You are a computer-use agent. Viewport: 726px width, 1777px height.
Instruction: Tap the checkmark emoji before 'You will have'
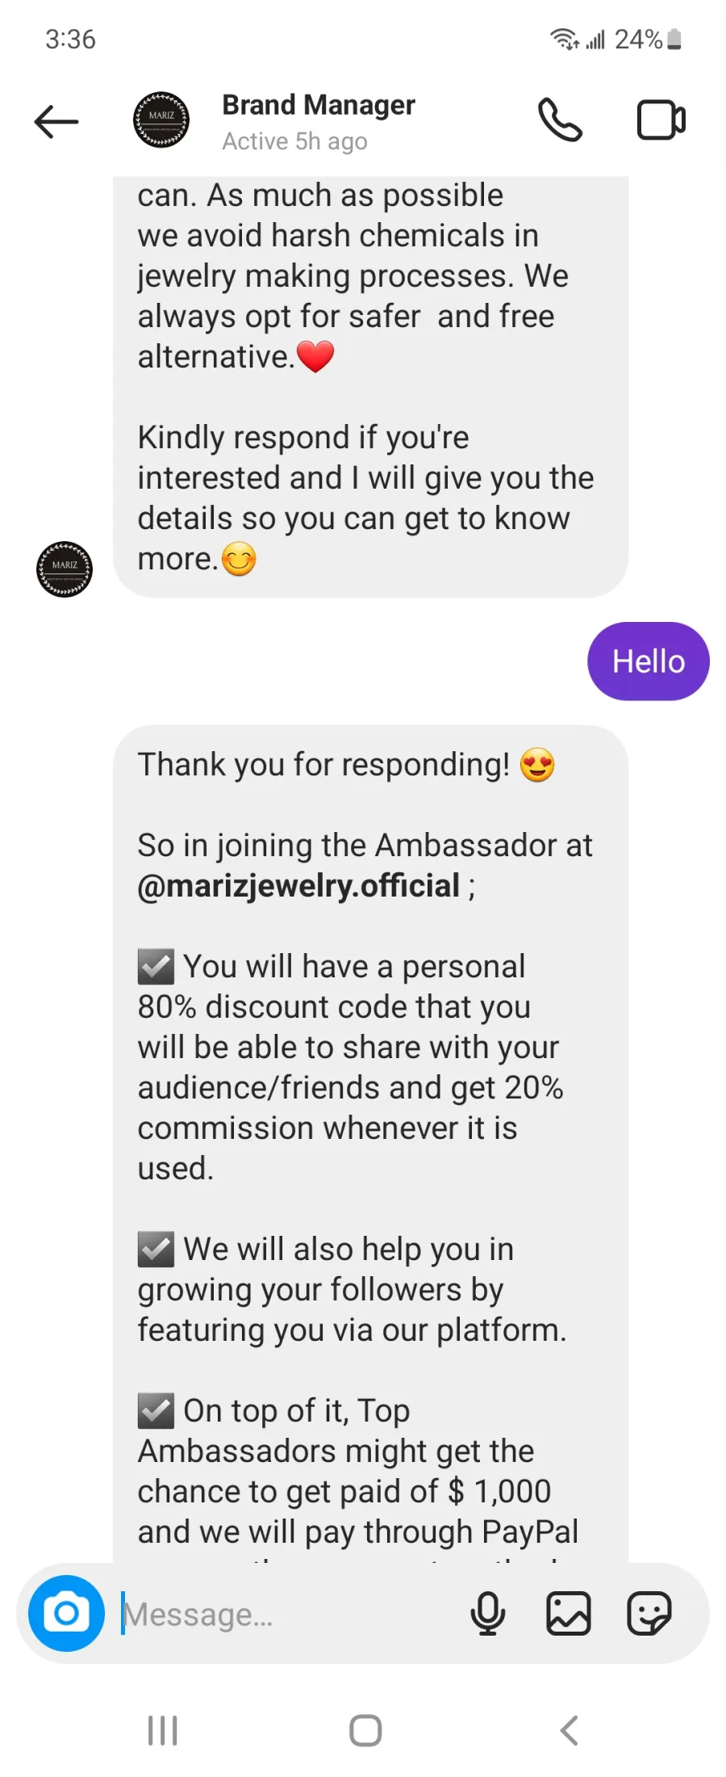(156, 967)
